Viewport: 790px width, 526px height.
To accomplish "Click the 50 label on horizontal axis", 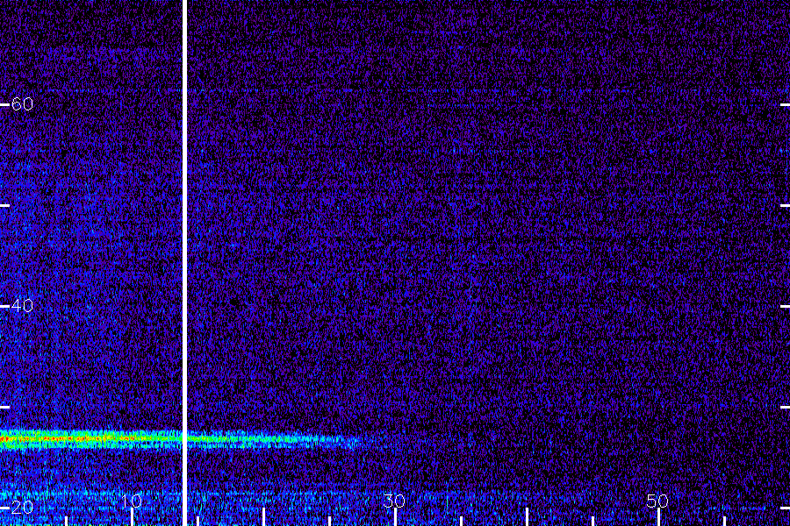I will 657,501.
